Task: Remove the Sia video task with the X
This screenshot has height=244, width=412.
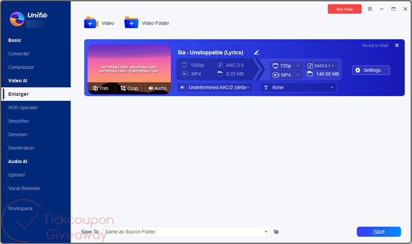Action: pyautogui.click(x=397, y=46)
